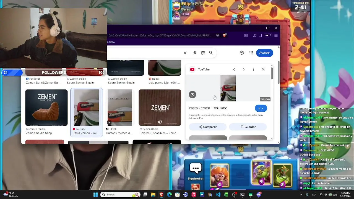Switch ESP keyboard language indicator
Image resolution: width=354 pixels, height=199 pixels.
click(x=314, y=195)
